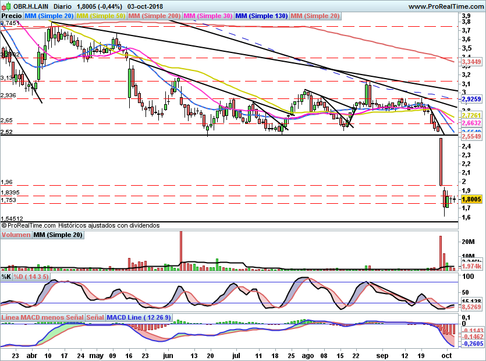486x361 pixels.
Task: Select the Precio indicator label
Action: 12,16
